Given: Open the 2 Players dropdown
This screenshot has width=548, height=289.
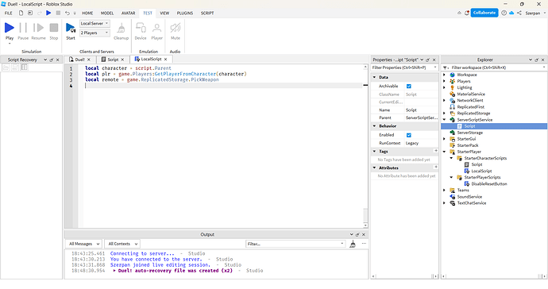Looking at the screenshot, I should pyautogui.click(x=95, y=33).
